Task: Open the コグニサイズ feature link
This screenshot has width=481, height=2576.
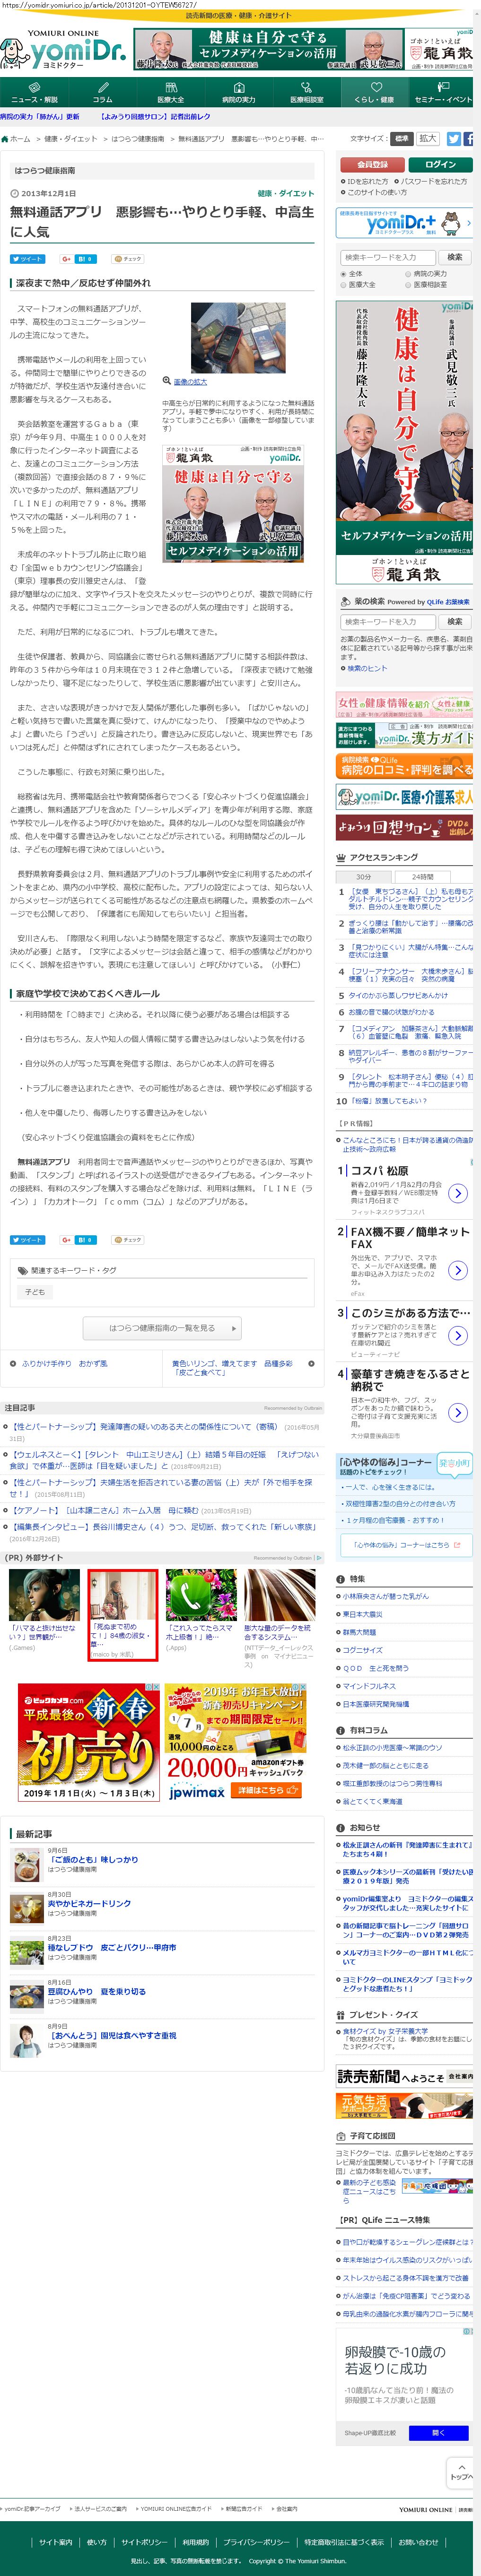Action: click(x=363, y=1650)
